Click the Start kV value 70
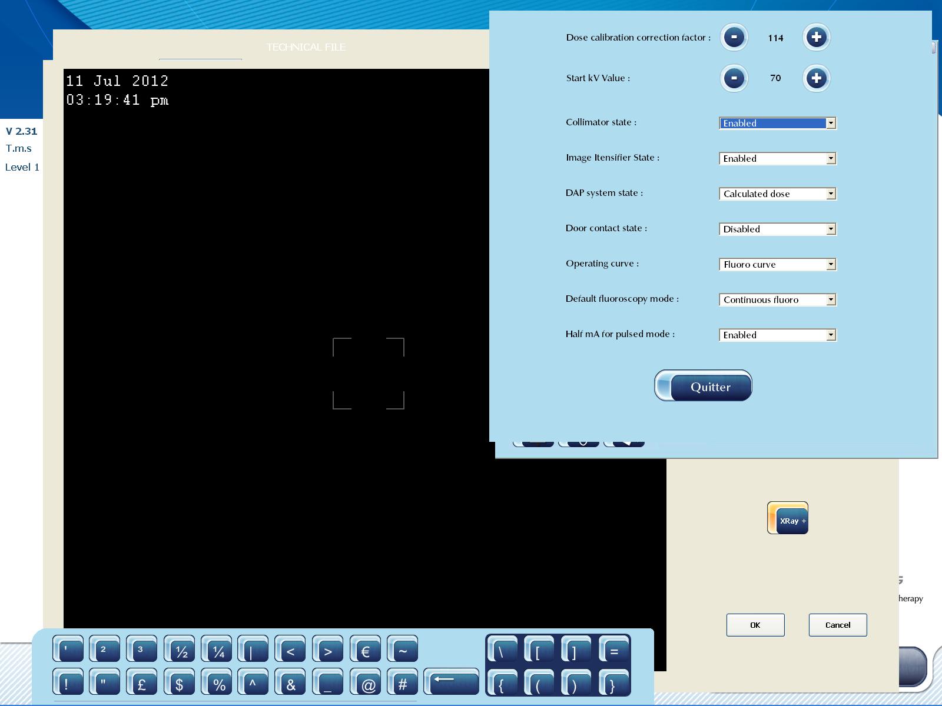942x706 pixels. point(775,78)
